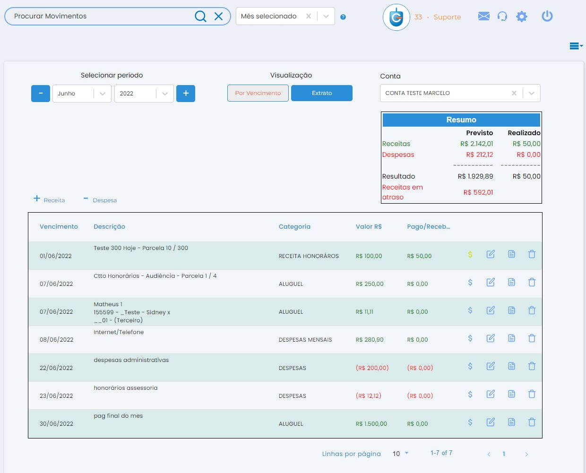586x473 pixels.
Task: Open document icon for Internet/Telefone
Action: 511,338
